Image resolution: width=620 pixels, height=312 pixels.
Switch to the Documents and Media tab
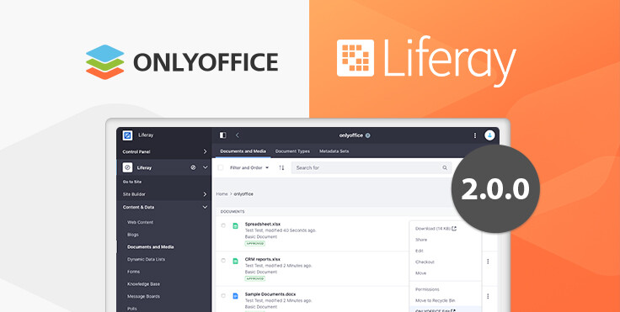pos(243,151)
